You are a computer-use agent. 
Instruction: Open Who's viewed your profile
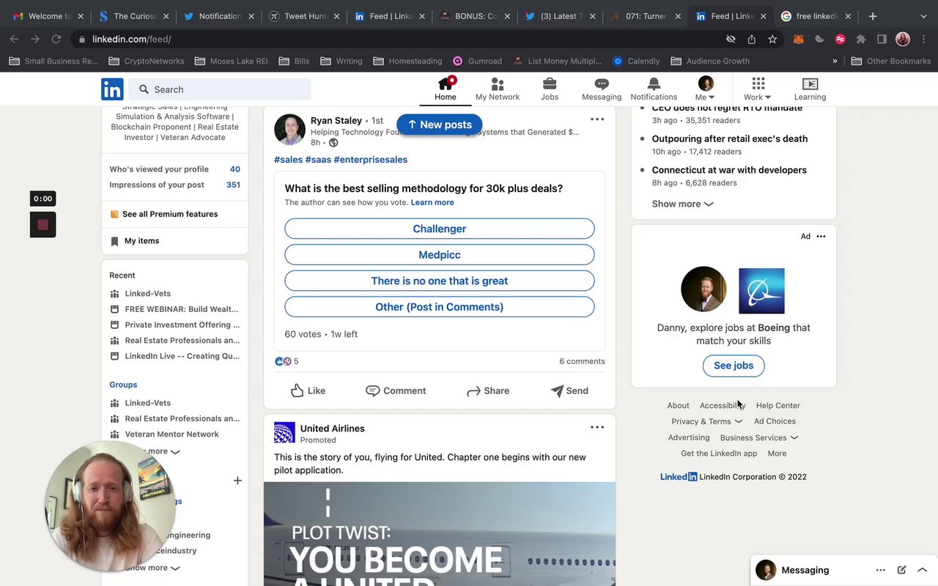click(x=174, y=169)
